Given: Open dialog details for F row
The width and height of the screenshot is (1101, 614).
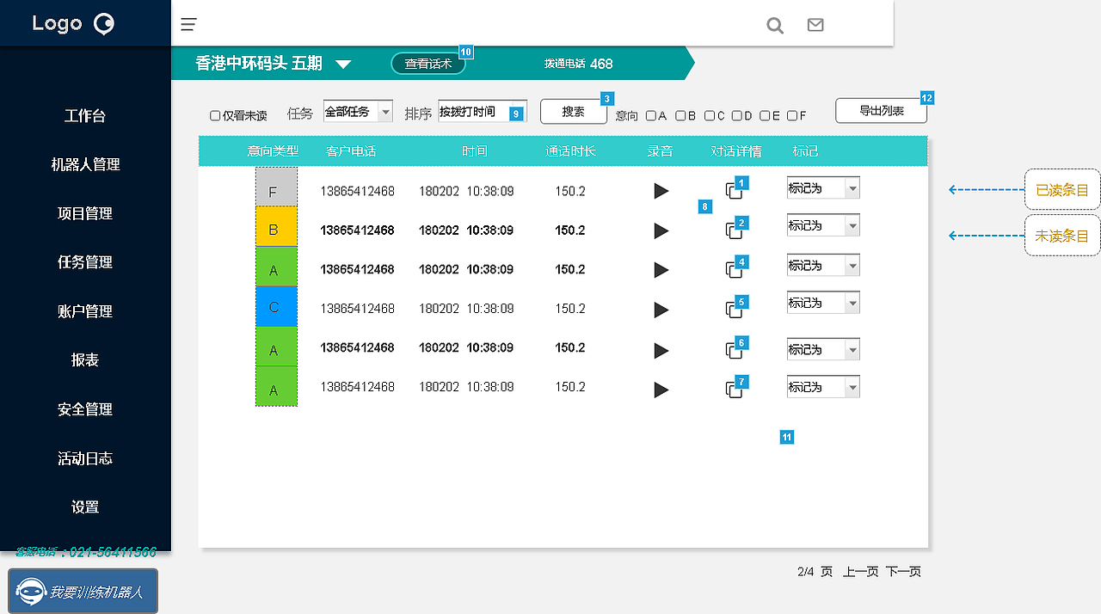Looking at the screenshot, I should [734, 191].
